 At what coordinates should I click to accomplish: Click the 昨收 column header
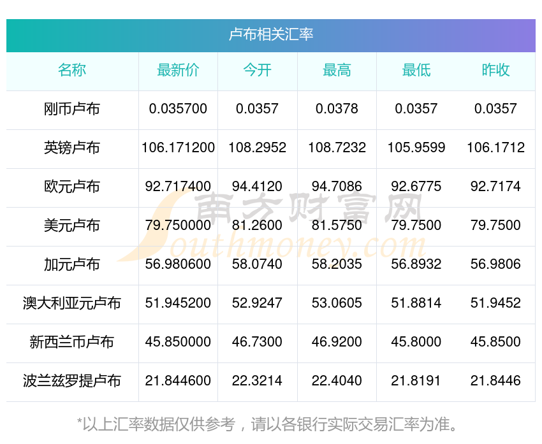(495, 70)
